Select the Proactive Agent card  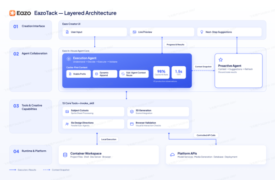[238, 71]
